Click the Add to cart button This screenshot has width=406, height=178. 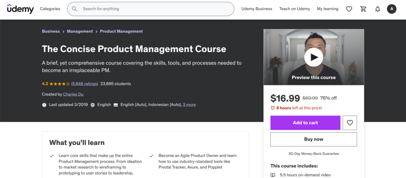click(305, 123)
